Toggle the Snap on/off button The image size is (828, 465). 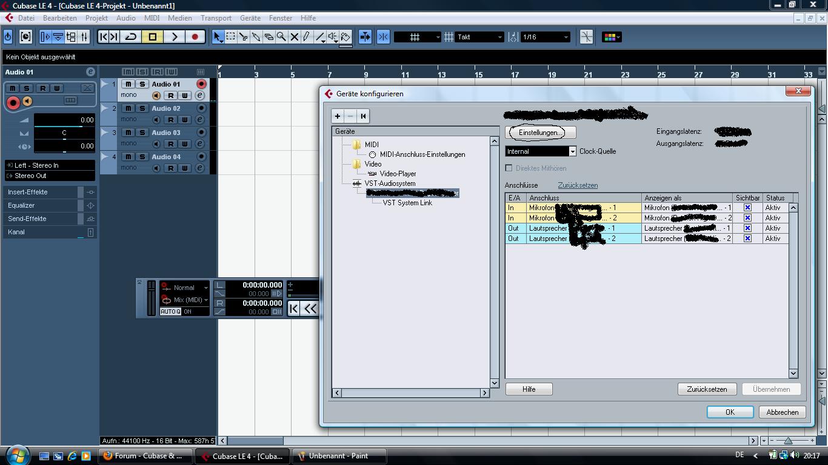click(383, 37)
